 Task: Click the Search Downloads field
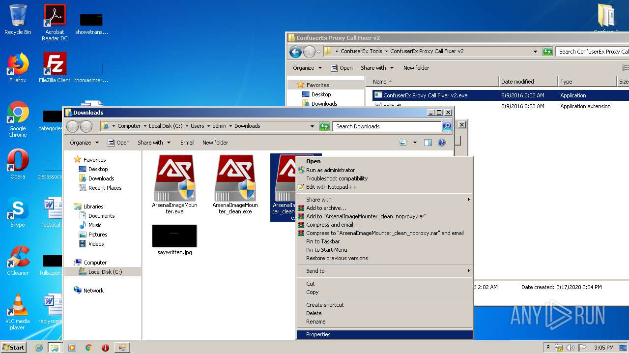[x=387, y=126]
